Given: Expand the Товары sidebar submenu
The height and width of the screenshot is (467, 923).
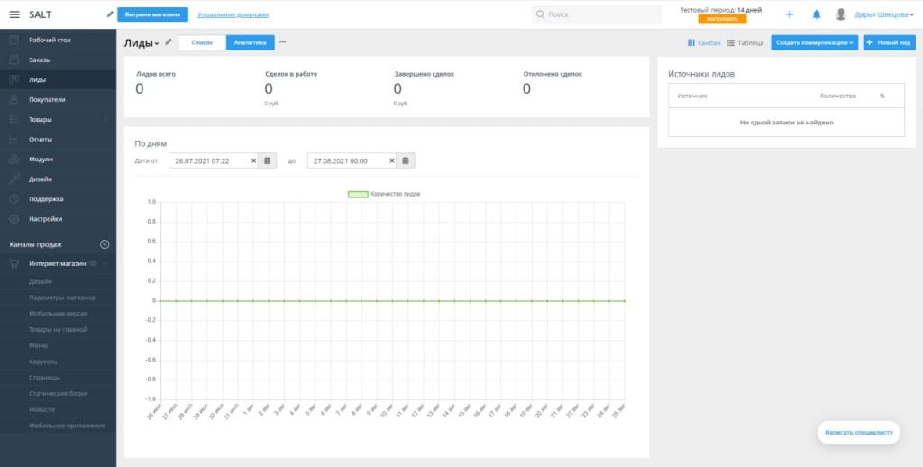Looking at the screenshot, I should [x=105, y=120].
